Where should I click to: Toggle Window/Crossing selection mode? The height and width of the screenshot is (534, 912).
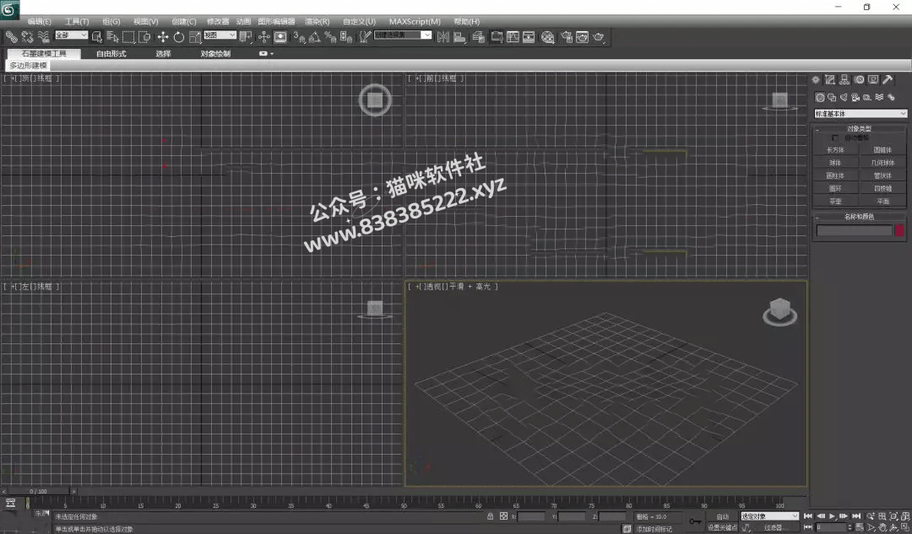point(144,37)
